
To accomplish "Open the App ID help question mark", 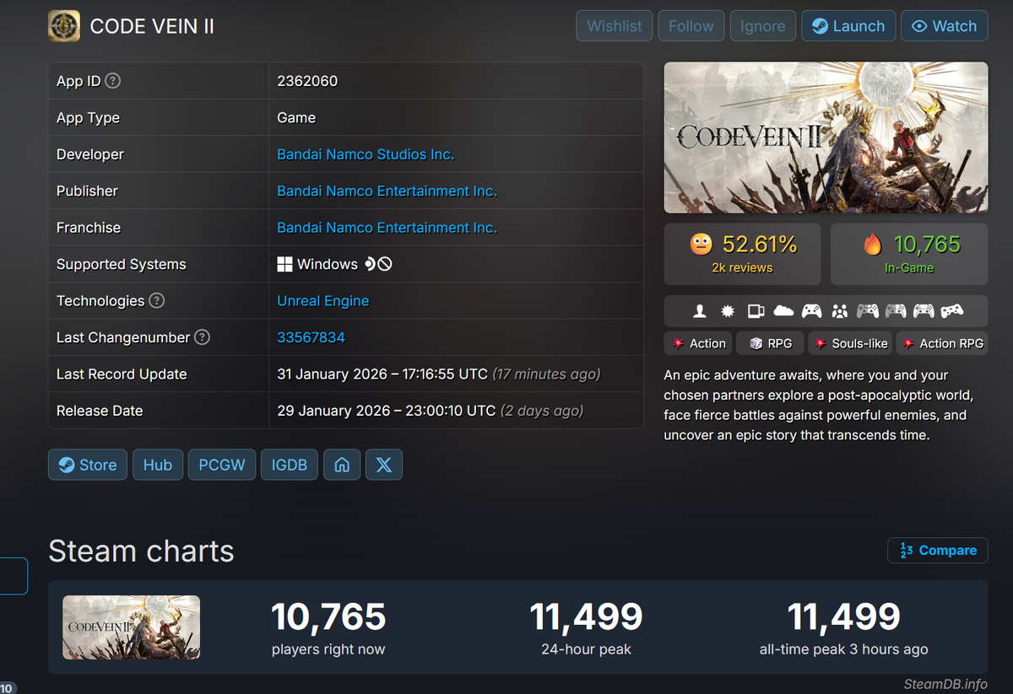I will click(x=112, y=81).
